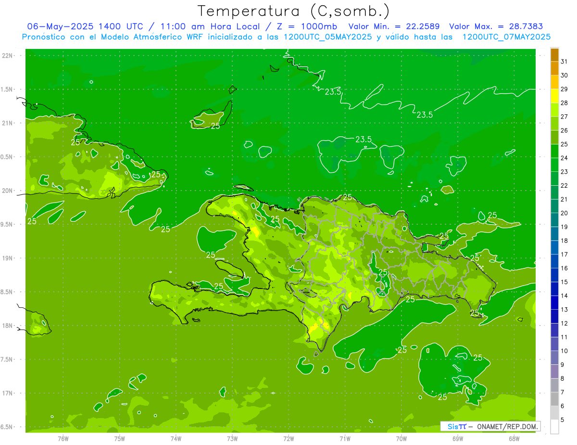Click the "8.5N" latitude axis label

click(x=7, y=292)
